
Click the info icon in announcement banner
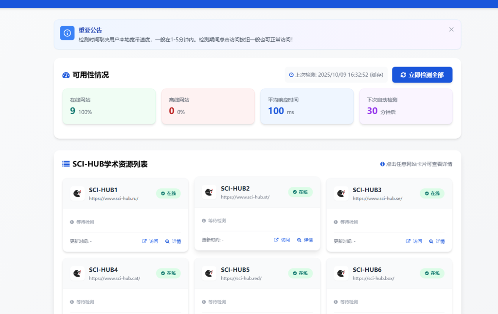click(x=67, y=33)
